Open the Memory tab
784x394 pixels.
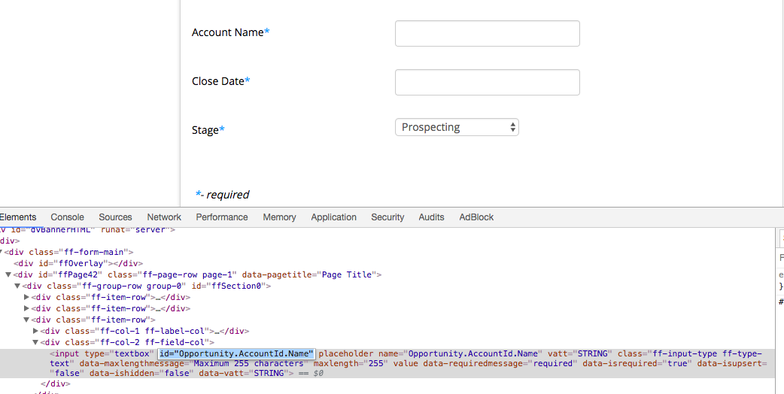pyautogui.click(x=279, y=217)
